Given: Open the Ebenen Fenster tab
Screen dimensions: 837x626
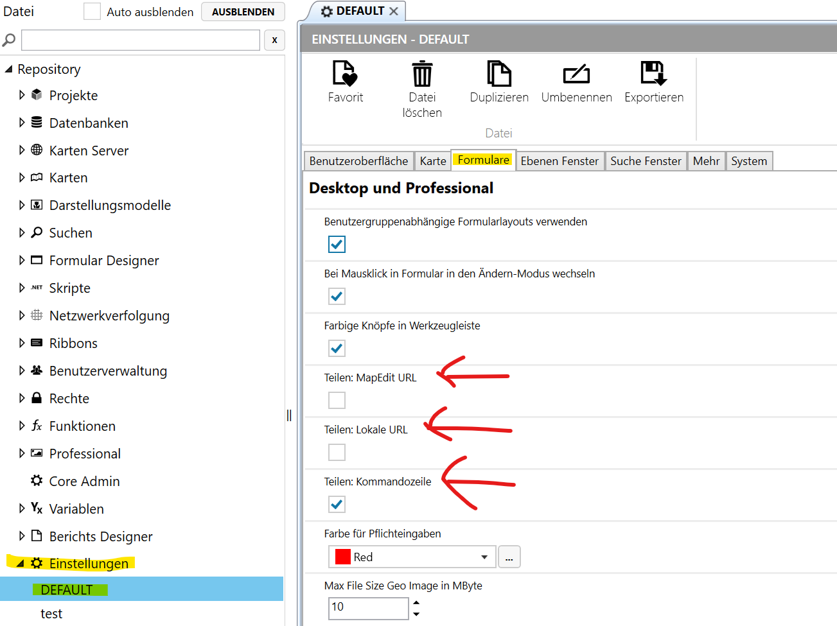Looking at the screenshot, I should point(559,161).
